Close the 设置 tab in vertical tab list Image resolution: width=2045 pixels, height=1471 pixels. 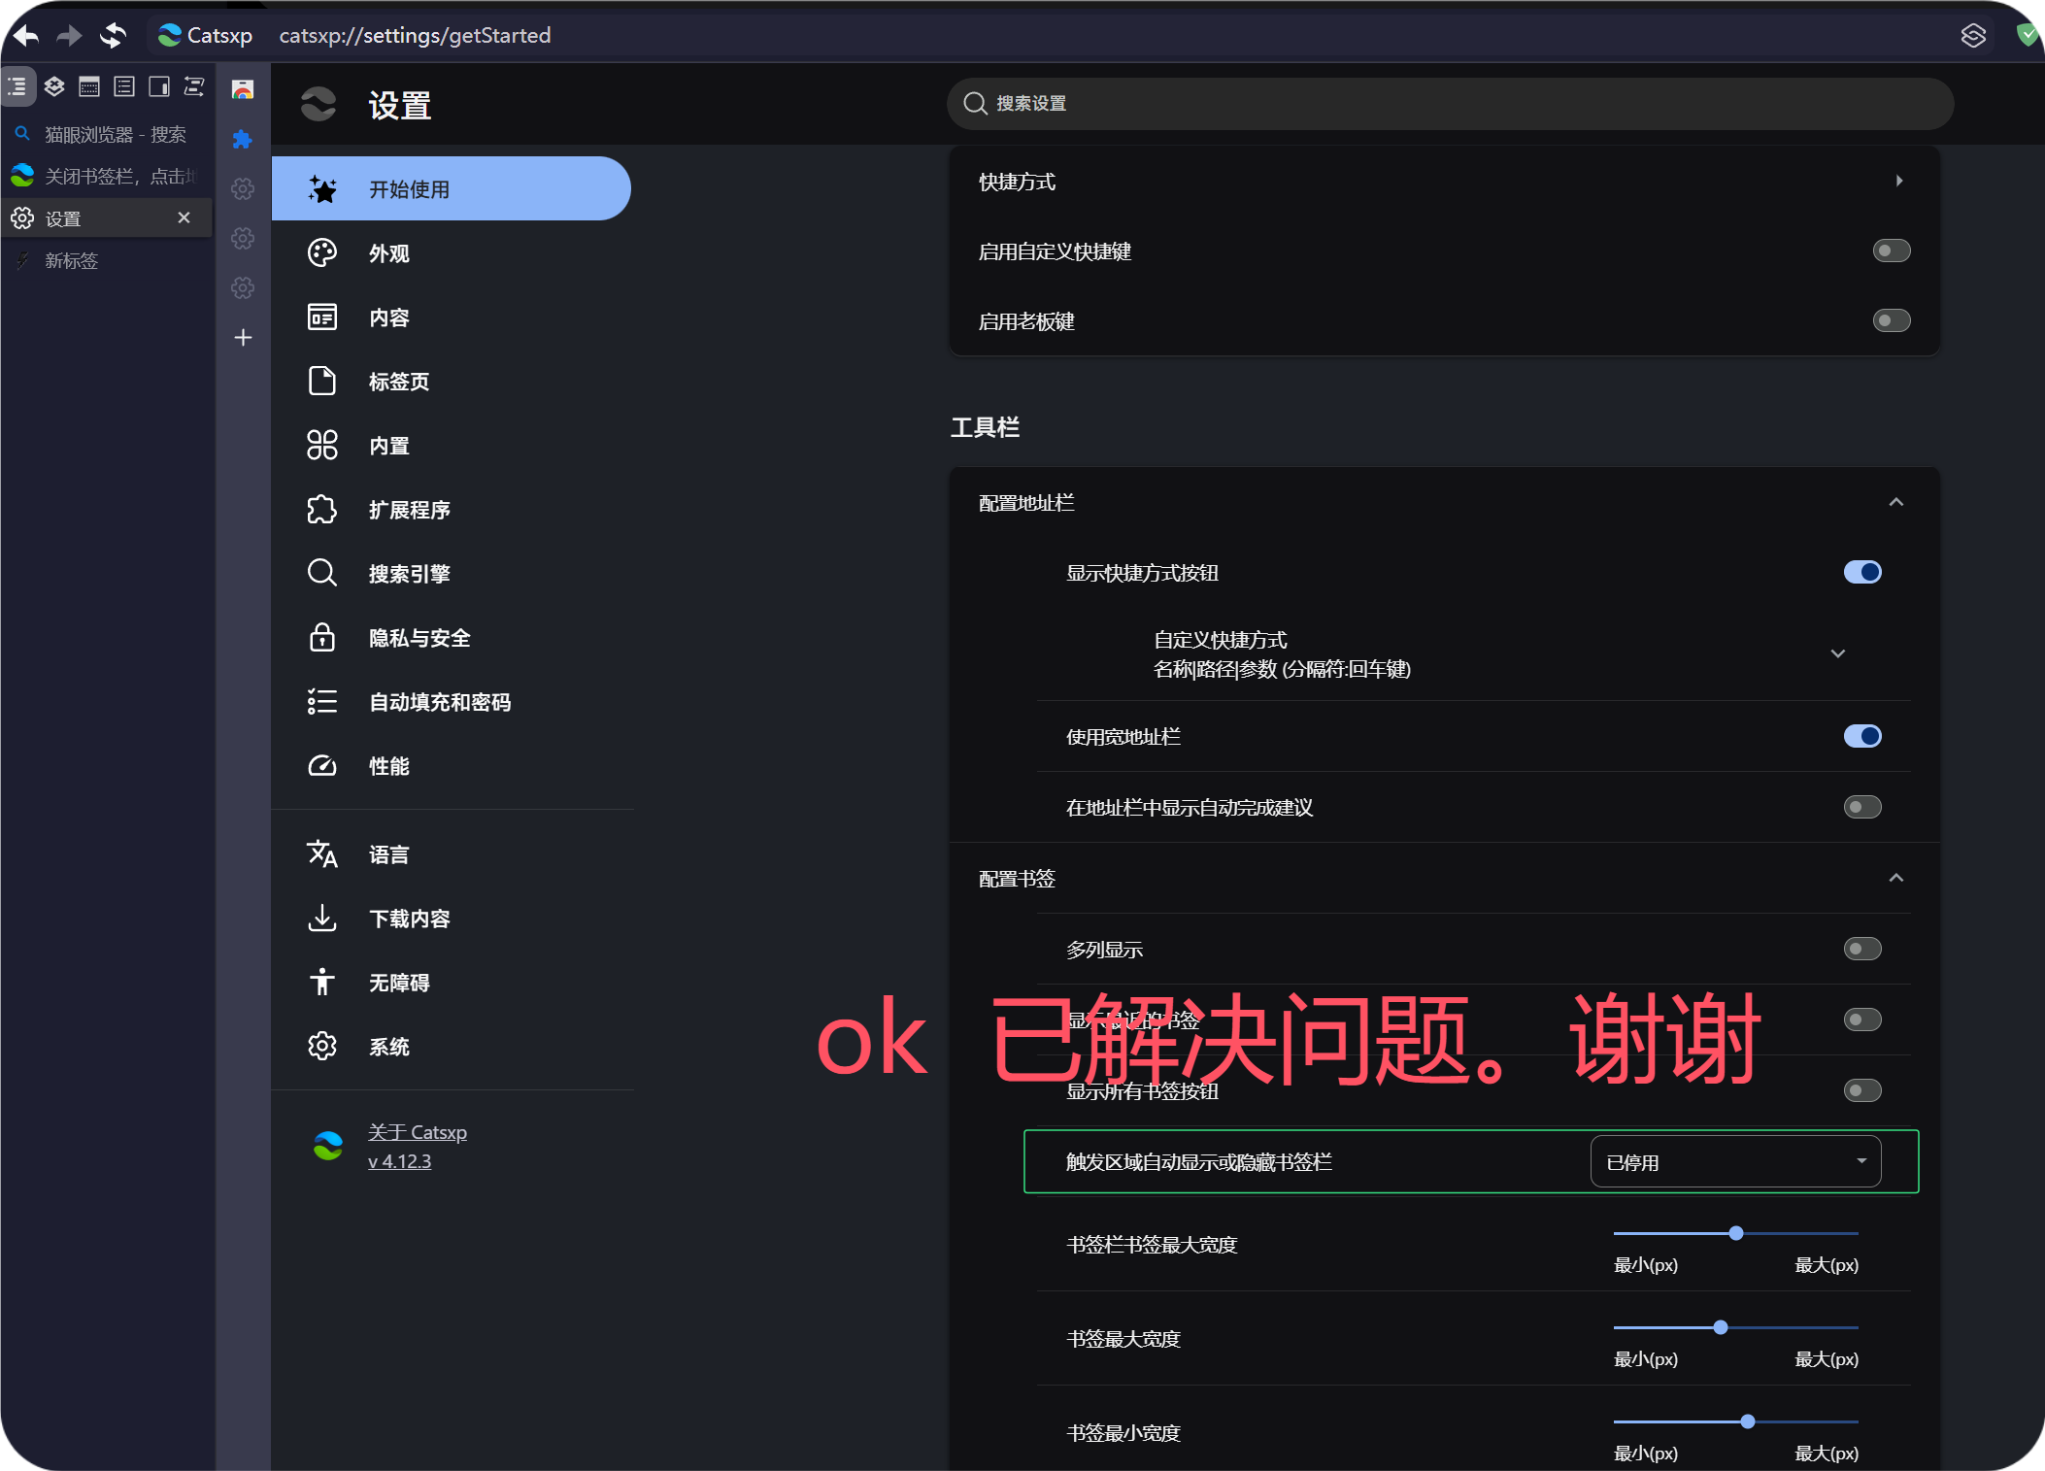click(184, 217)
